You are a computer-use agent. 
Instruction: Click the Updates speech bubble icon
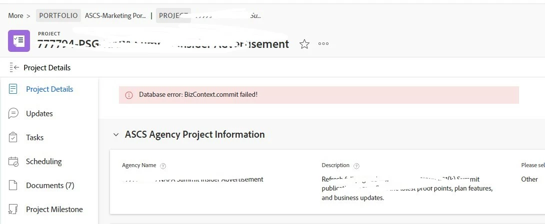pos(13,114)
